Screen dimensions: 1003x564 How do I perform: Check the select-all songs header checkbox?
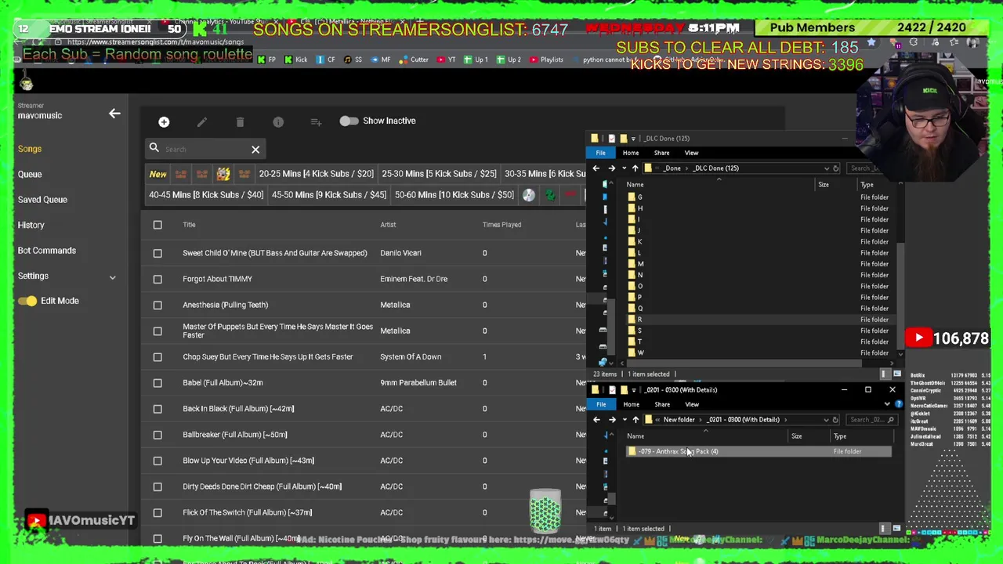(x=158, y=225)
